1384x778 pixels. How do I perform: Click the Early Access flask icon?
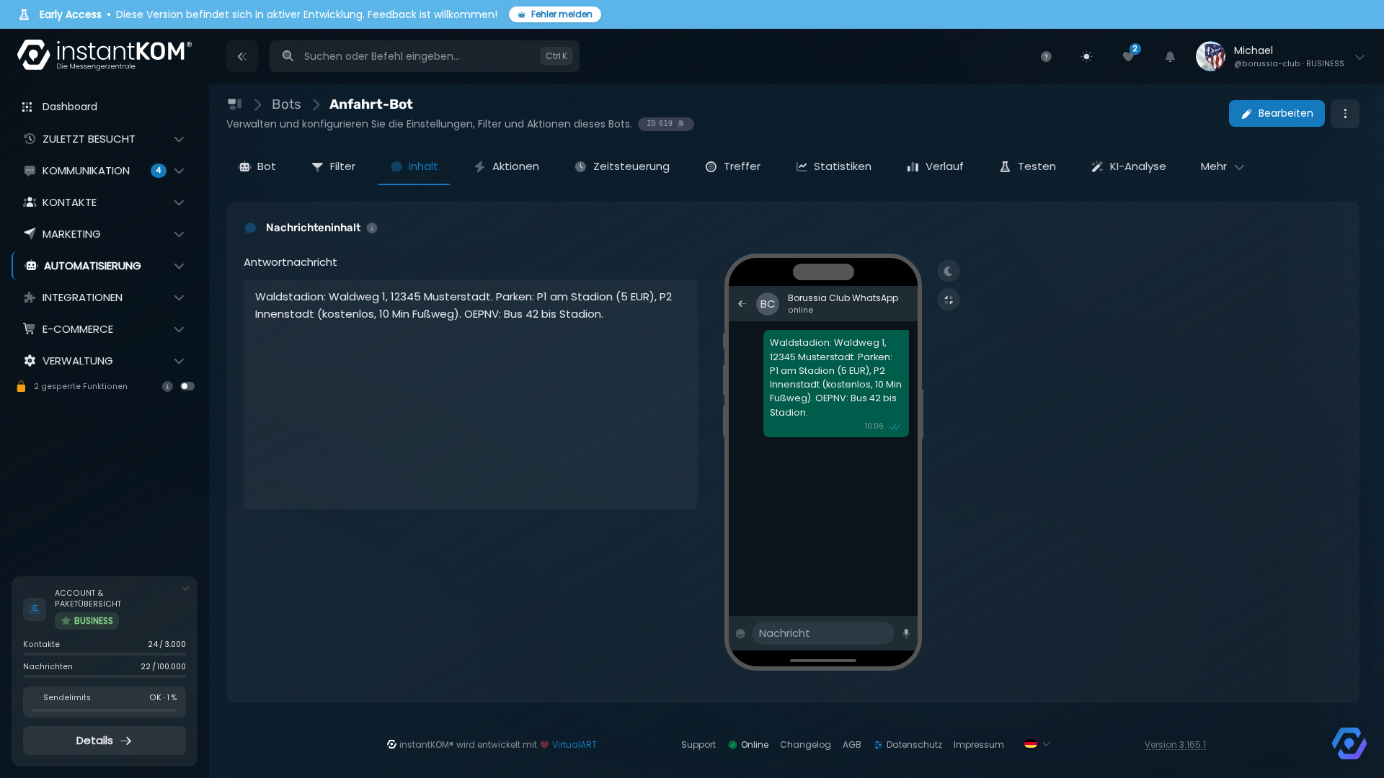24,14
